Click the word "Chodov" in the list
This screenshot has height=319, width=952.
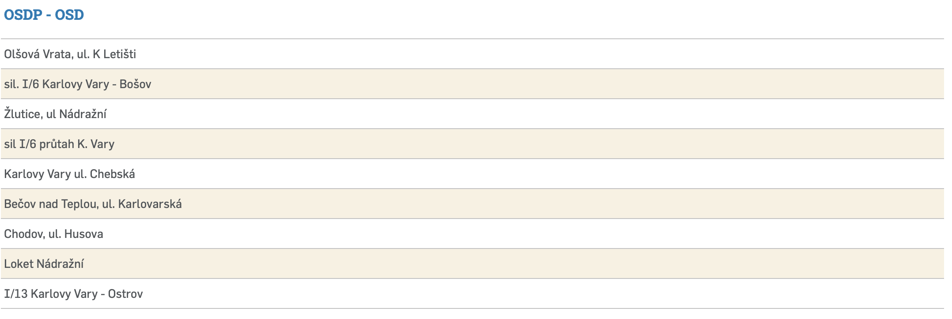(x=24, y=234)
